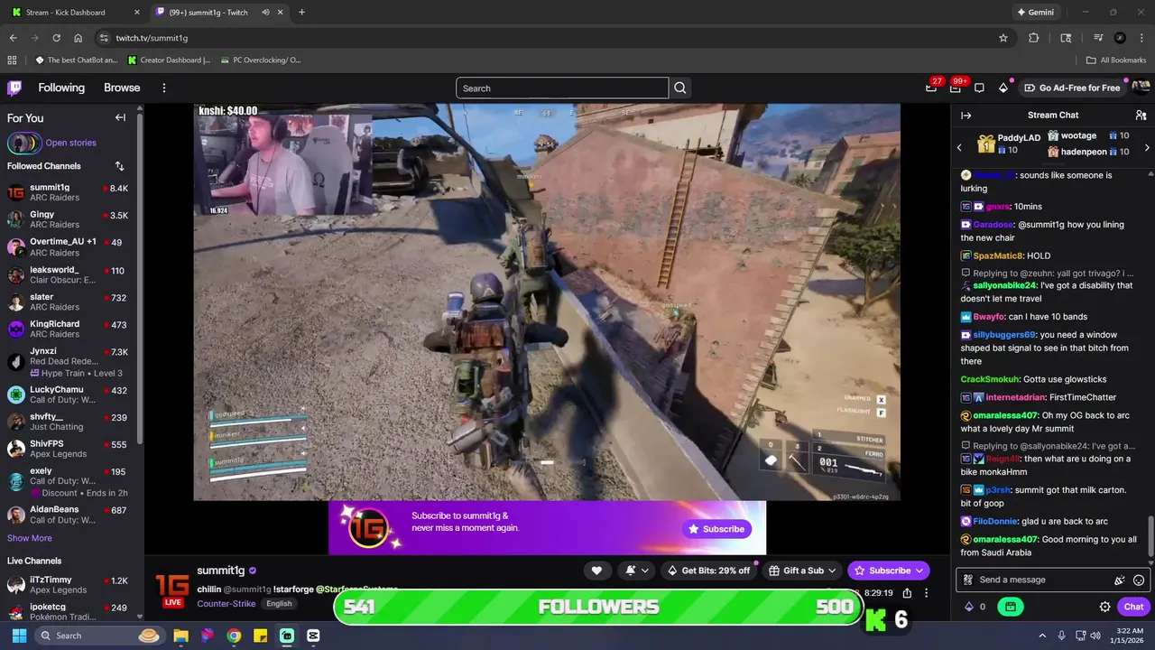Open user profile avatar menu on Twitch

[1141, 88]
